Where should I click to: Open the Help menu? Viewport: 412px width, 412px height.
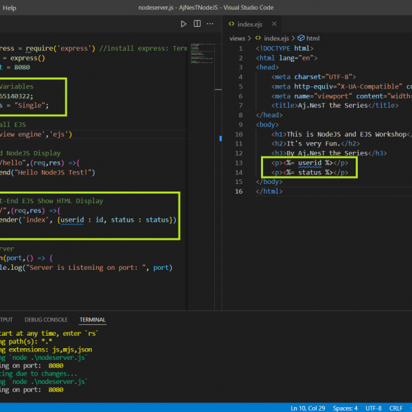pyautogui.click(x=10, y=7)
